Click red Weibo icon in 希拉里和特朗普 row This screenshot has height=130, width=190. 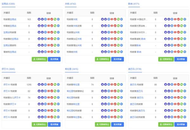[115, 110]
